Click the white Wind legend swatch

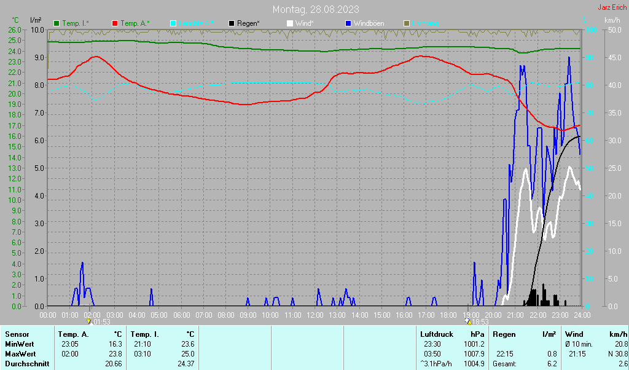(x=290, y=23)
